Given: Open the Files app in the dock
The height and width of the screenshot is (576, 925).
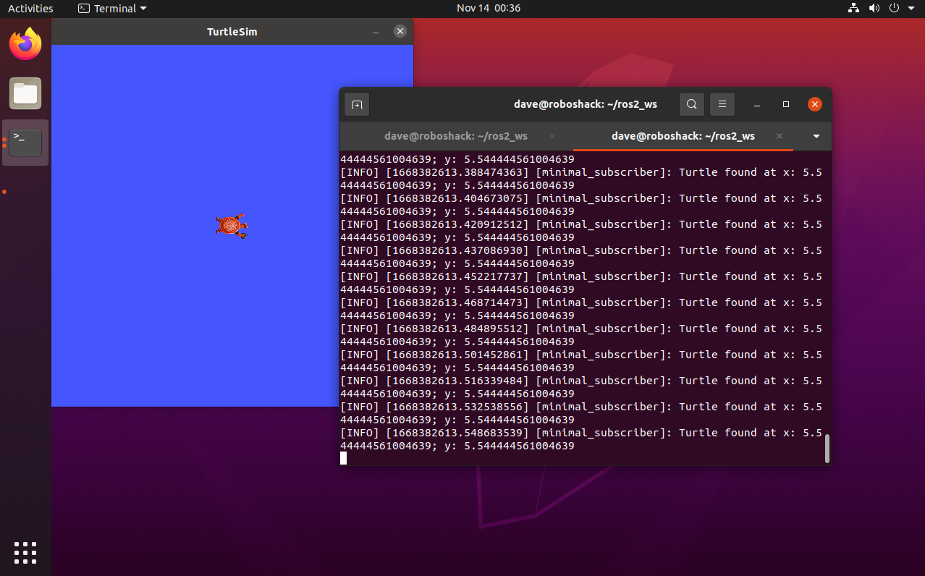Looking at the screenshot, I should pos(25,93).
